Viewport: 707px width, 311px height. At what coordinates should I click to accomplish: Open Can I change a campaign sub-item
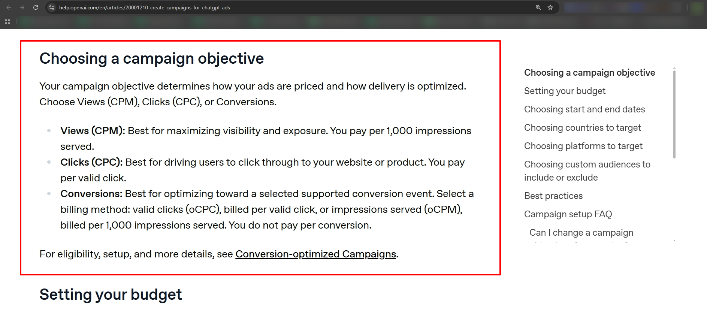[581, 233]
